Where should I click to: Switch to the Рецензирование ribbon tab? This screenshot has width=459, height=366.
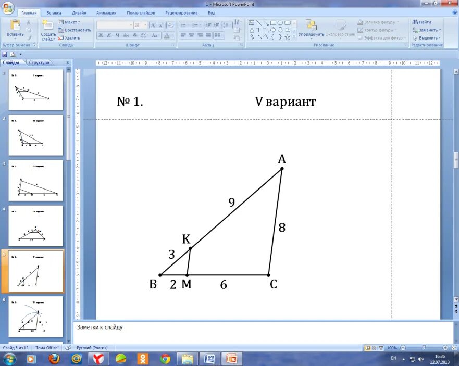181,13
